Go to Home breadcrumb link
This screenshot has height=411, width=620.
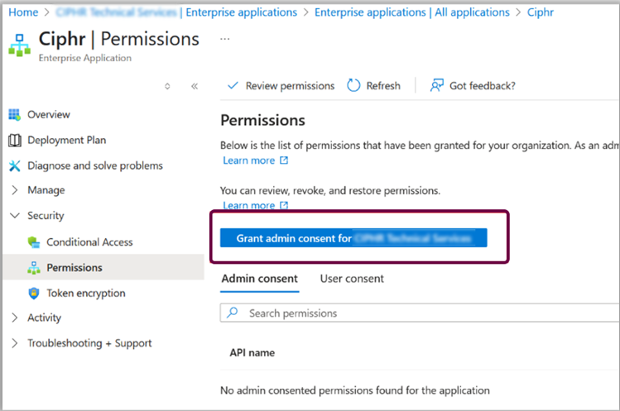pos(23,12)
